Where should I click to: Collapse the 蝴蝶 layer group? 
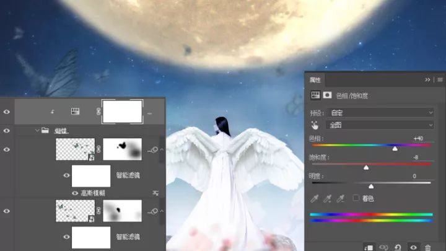[x=37, y=130]
